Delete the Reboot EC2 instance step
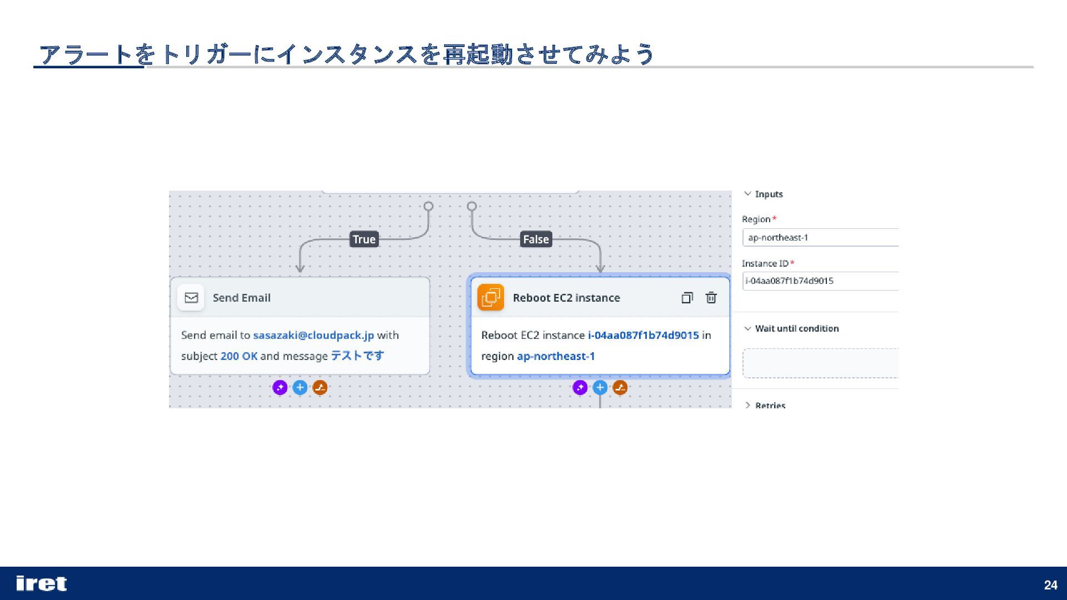The height and width of the screenshot is (600, 1067). click(x=711, y=298)
